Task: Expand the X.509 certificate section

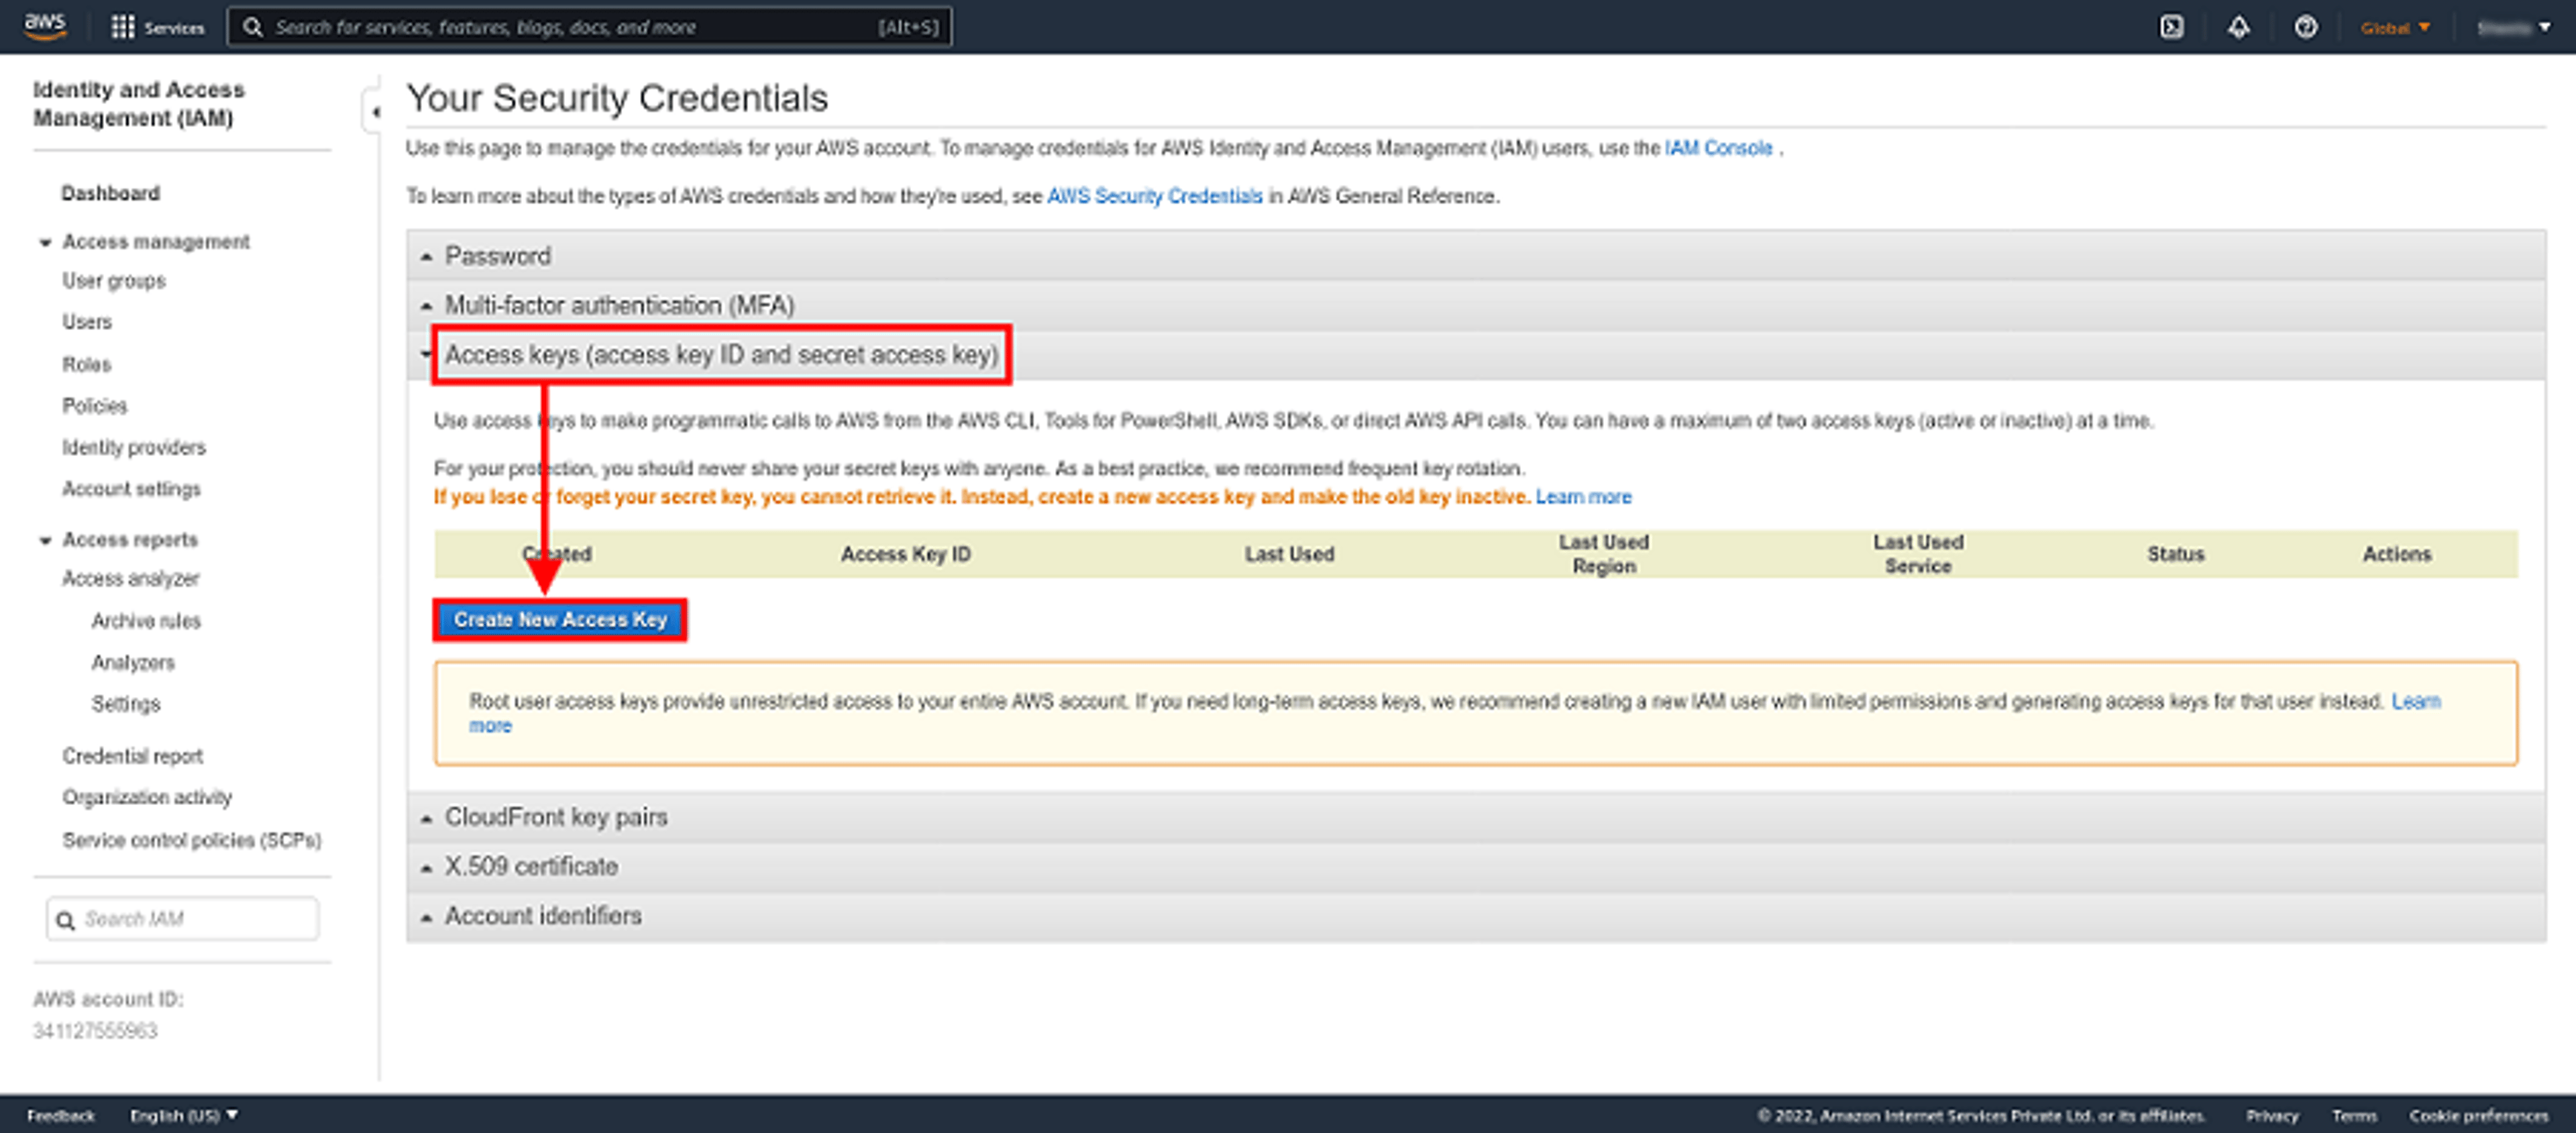Action: (1476, 866)
